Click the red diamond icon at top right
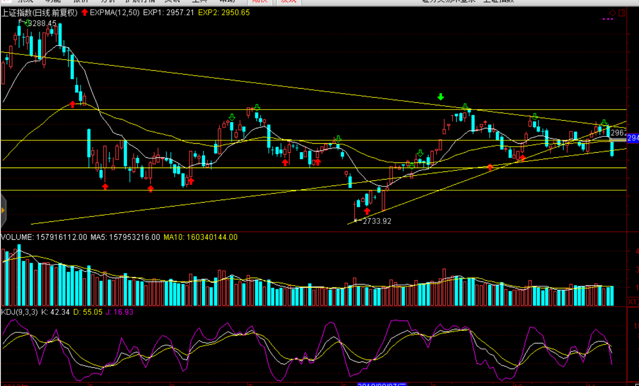639x386 pixels. click(613, 13)
